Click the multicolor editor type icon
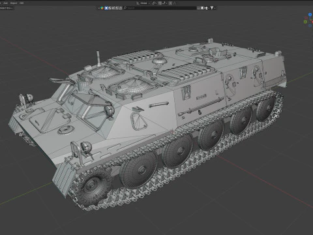 click(x=102, y=8)
